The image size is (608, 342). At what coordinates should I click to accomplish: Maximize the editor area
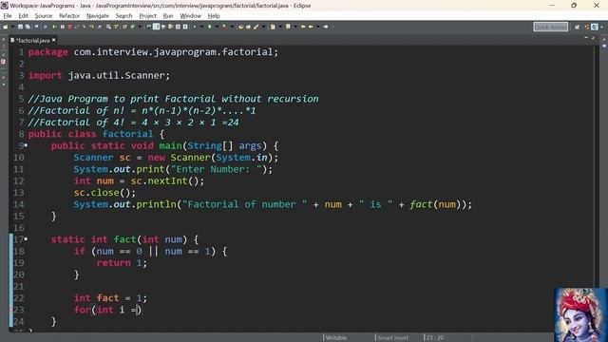593,38
